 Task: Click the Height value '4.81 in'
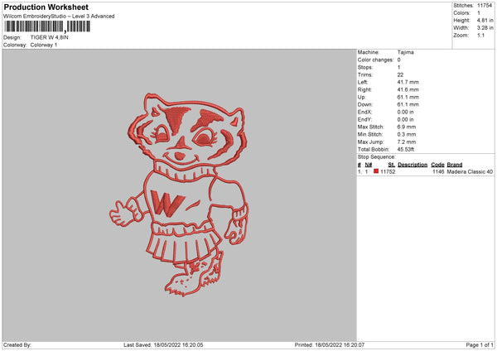coord(485,20)
